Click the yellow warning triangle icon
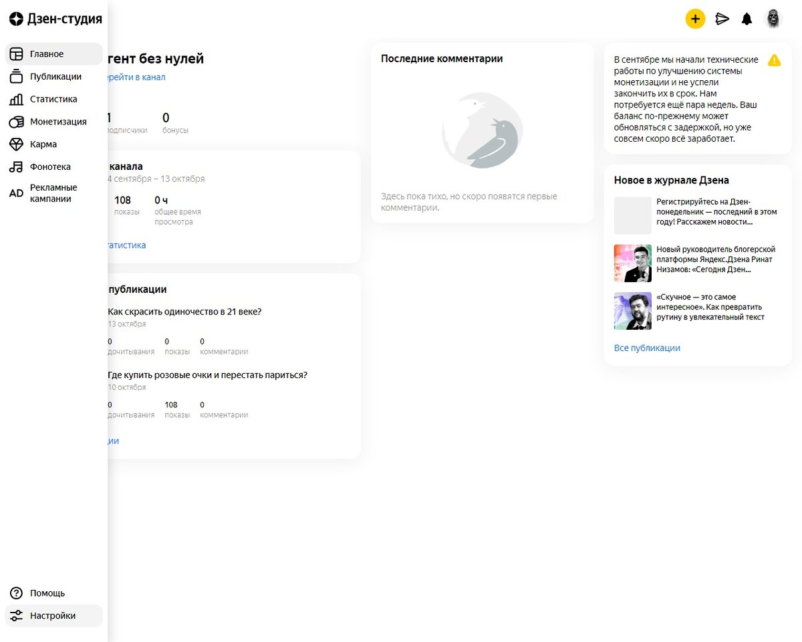Image resolution: width=802 pixels, height=642 pixels. click(774, 60)
